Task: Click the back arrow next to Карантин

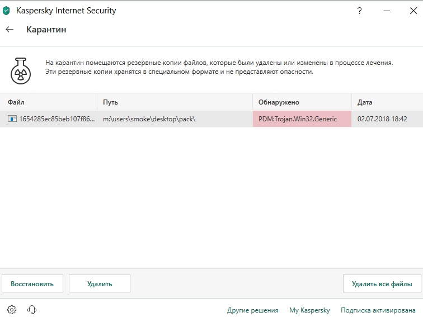Action: tap(10, 30)
